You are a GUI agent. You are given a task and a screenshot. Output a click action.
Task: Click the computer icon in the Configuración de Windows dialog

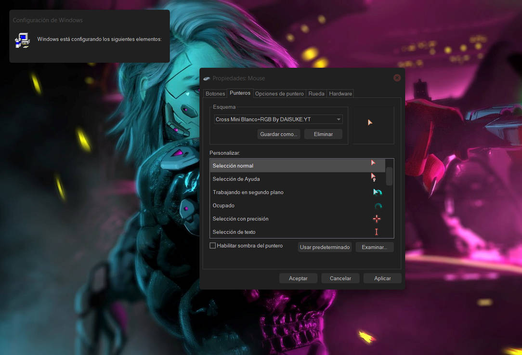pos(22,40)
